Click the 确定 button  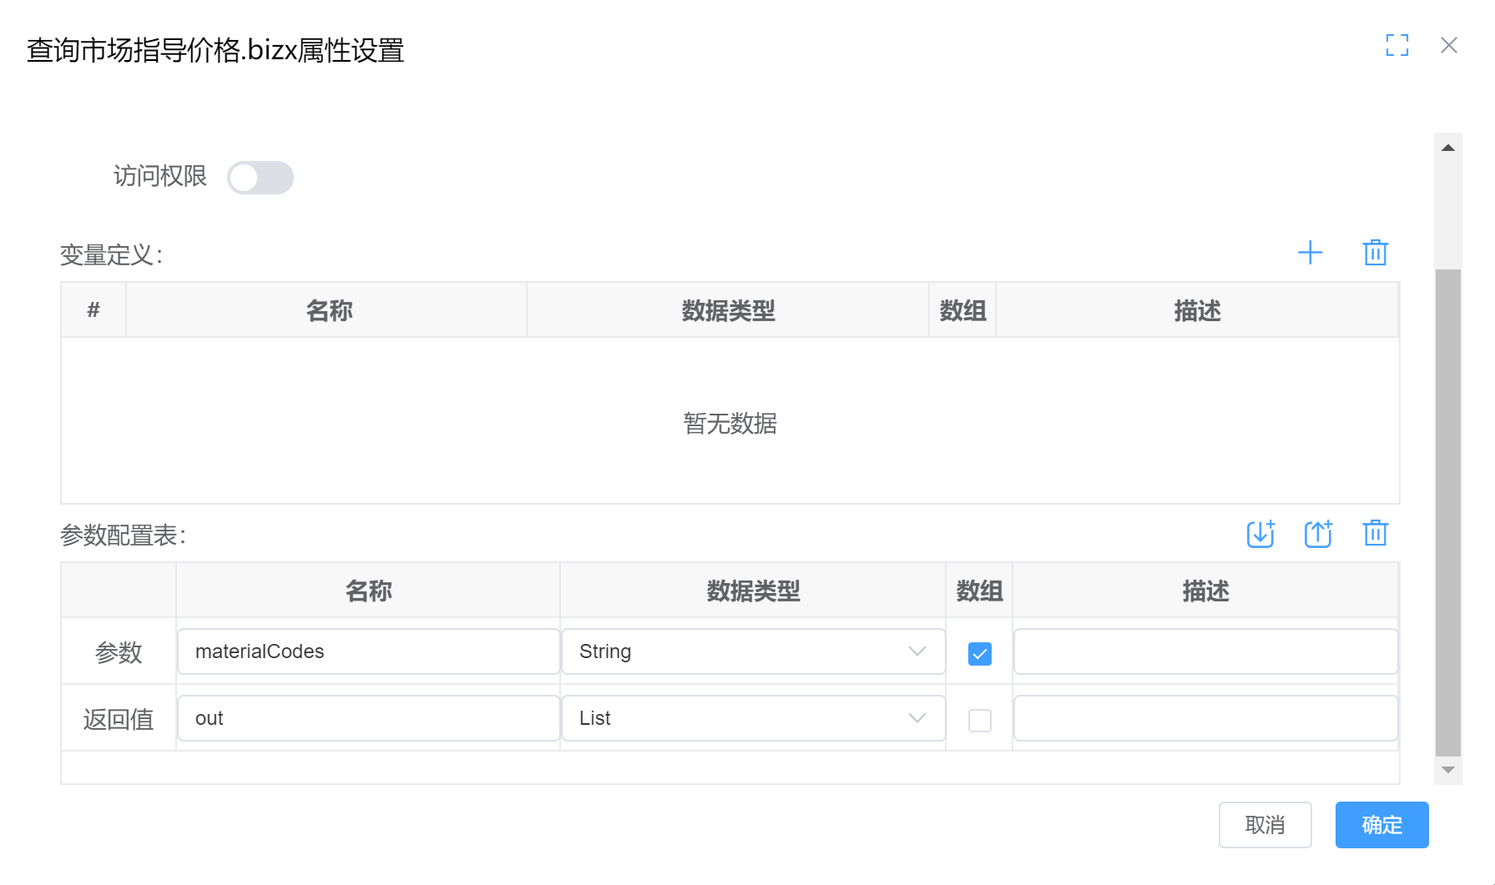pyautogui.click(x=1381, y=825)
